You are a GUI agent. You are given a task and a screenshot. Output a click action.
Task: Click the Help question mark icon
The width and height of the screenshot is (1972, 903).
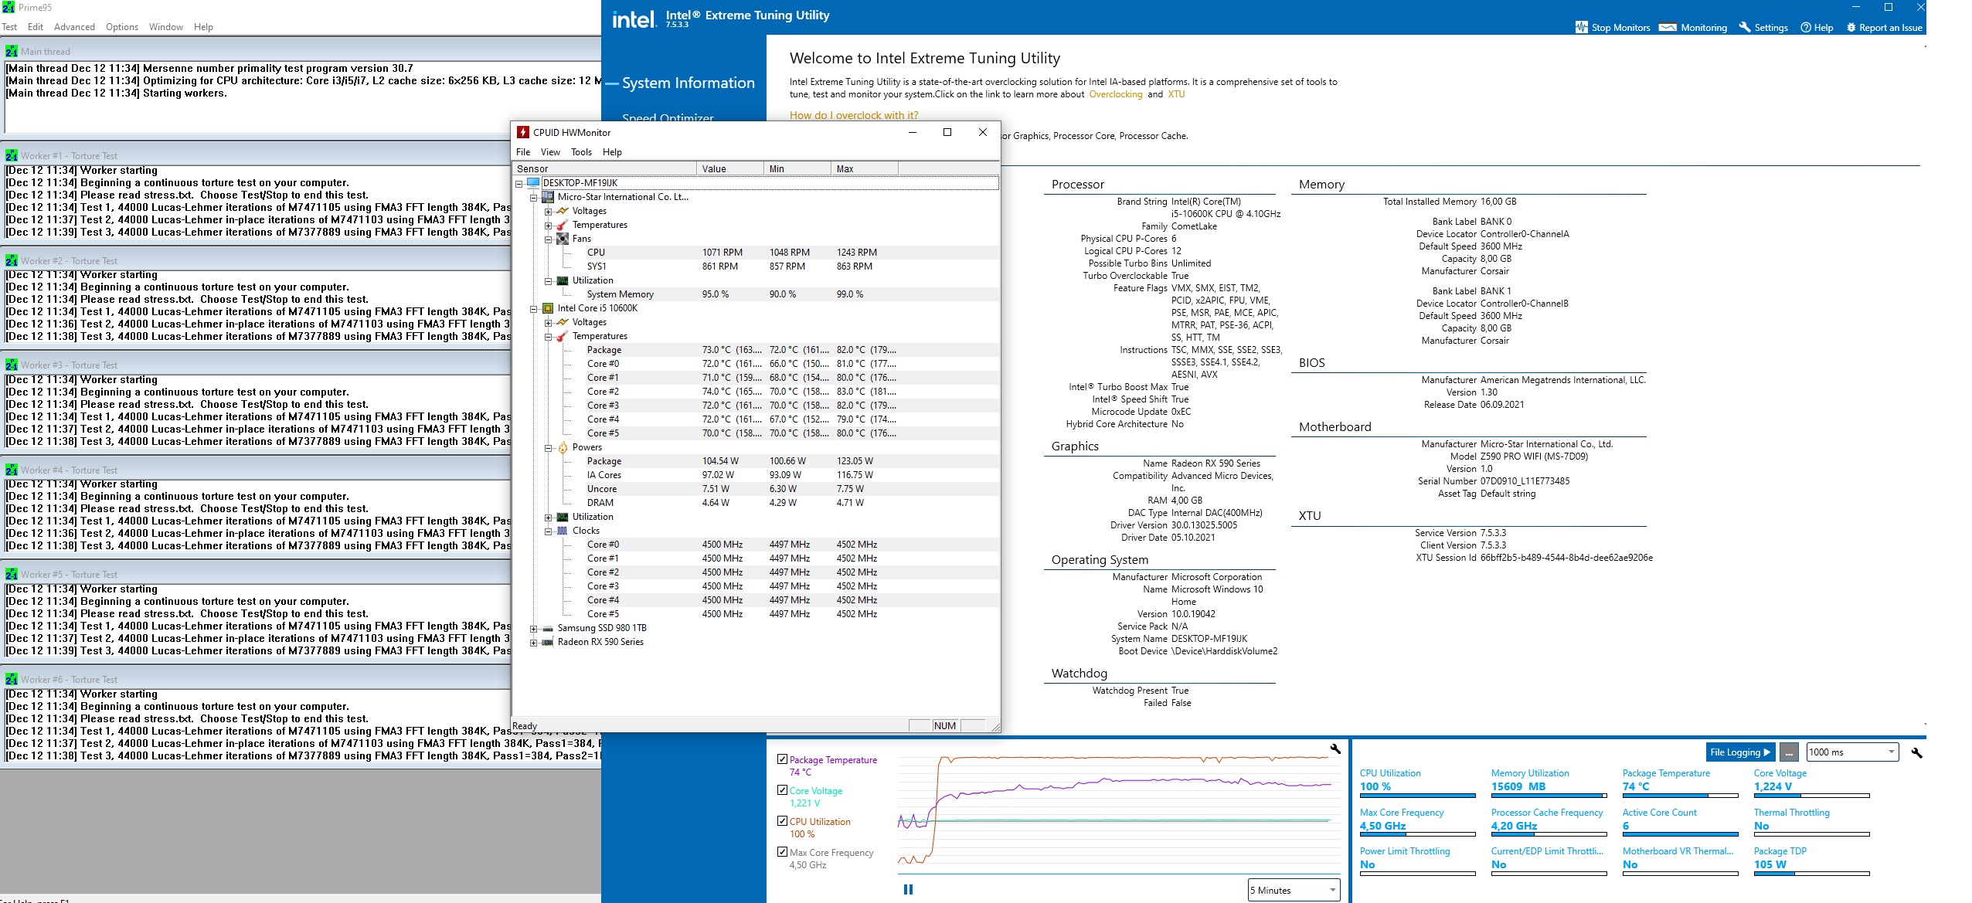1805,27
